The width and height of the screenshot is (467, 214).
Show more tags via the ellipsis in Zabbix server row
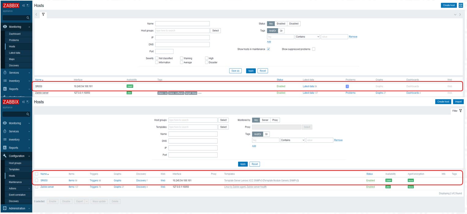[200, 93]
